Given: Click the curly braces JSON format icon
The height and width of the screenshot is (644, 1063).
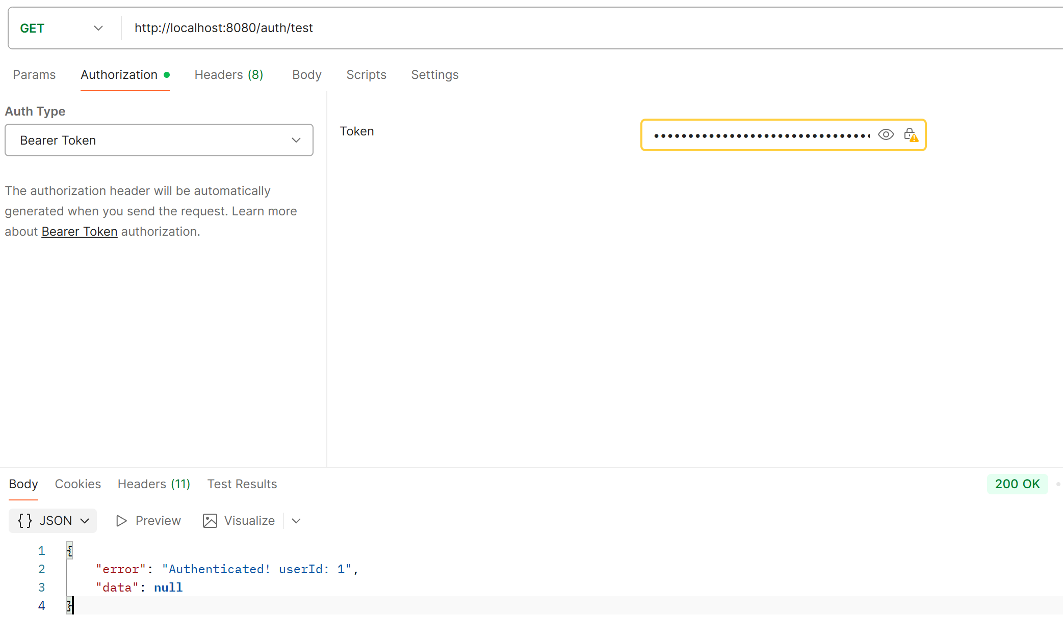Looking at the screenshot, I should point(24,520).
